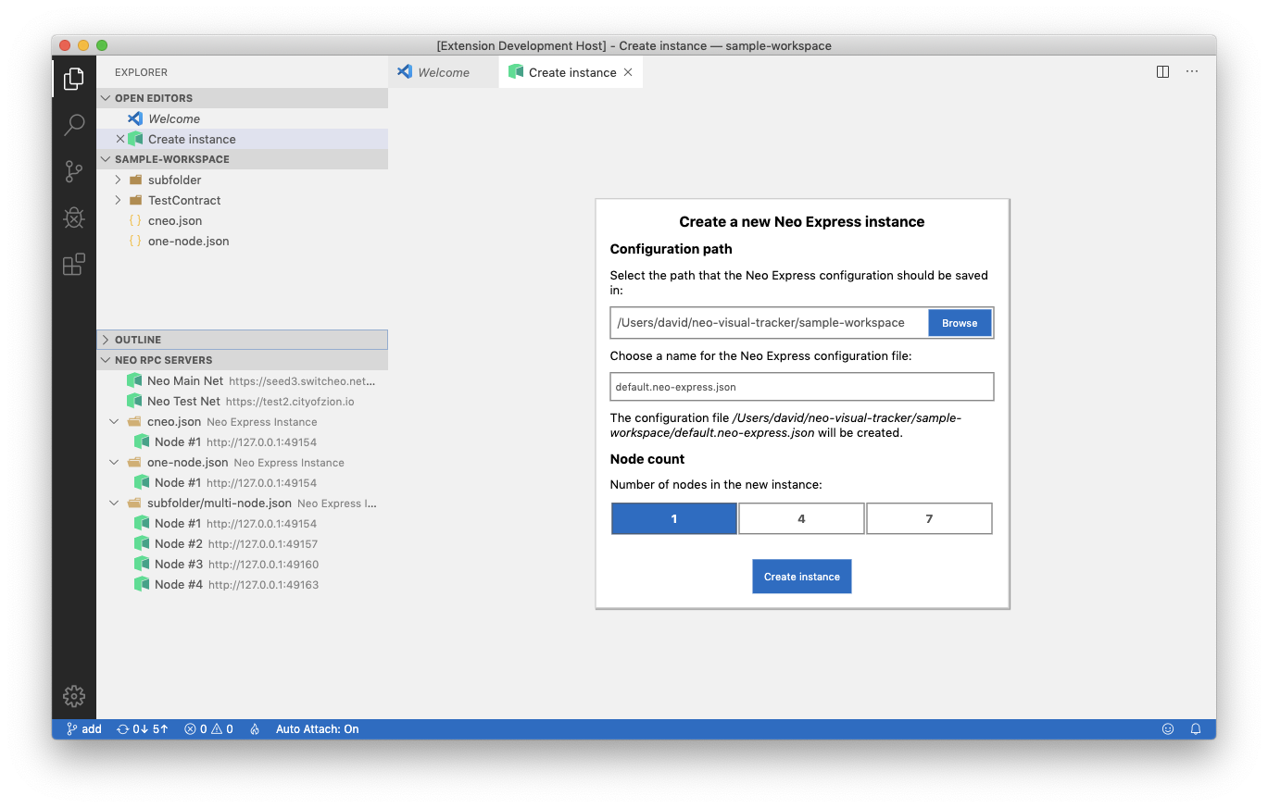Click the configuration path input field
1268x808 pixels.
click(x=770, y=323)
